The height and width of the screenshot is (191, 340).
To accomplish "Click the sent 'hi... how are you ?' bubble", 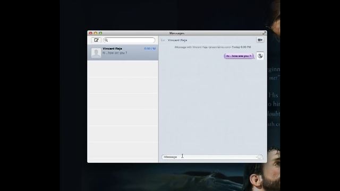I will point(239,56).
